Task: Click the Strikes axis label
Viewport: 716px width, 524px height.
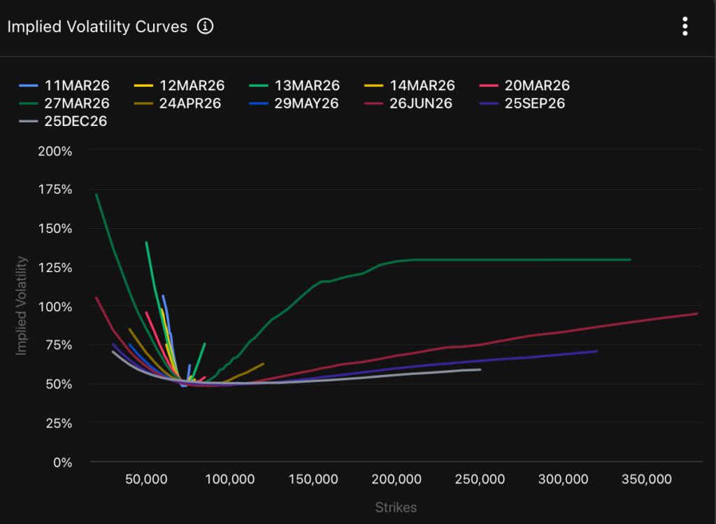Action: coord(396,507)
